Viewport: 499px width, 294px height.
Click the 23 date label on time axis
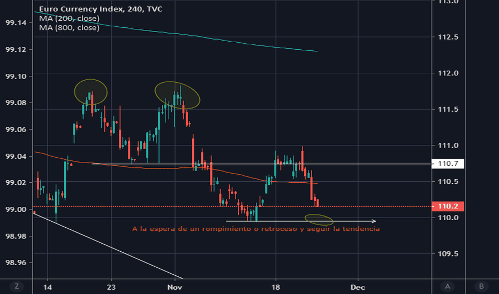111,288
